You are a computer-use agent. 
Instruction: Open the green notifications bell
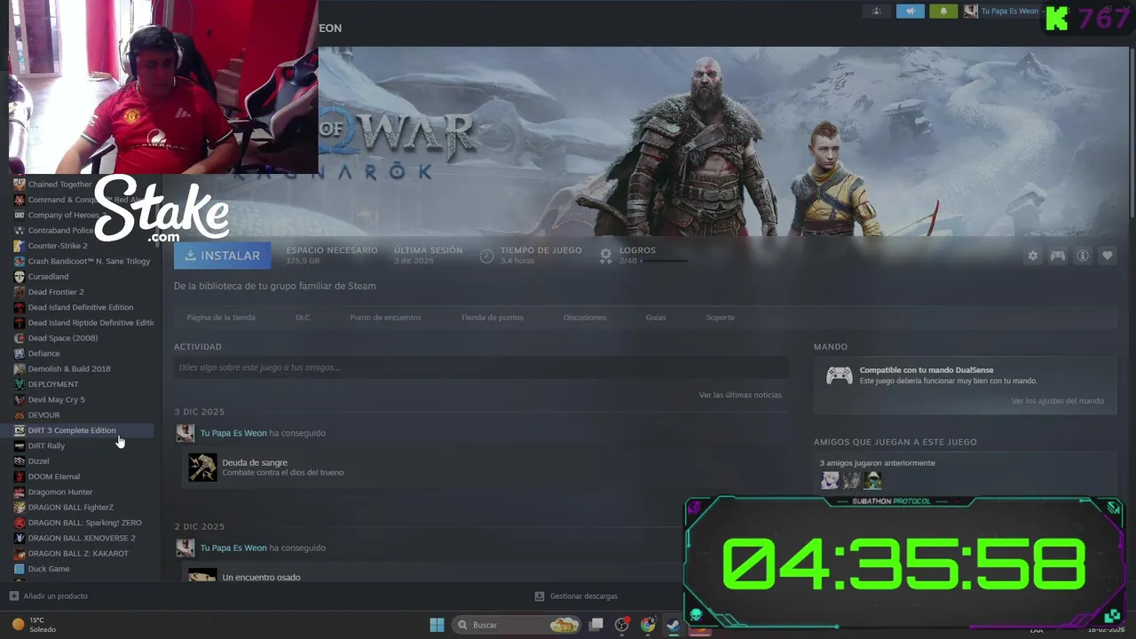pos(943,12)
